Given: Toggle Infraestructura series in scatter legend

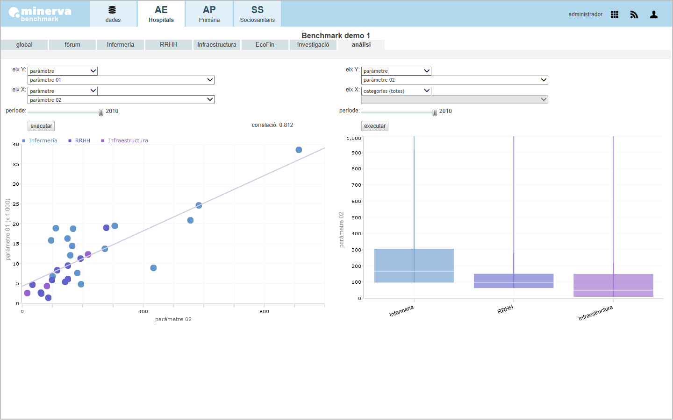Looking at the screenshot, I should (124, 140).
